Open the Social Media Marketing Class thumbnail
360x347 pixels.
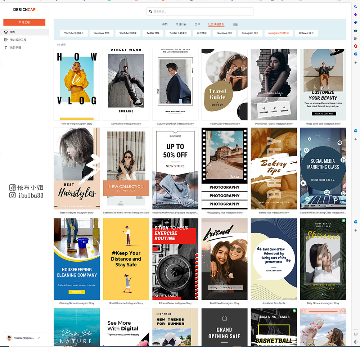click(x=323, y=168)
